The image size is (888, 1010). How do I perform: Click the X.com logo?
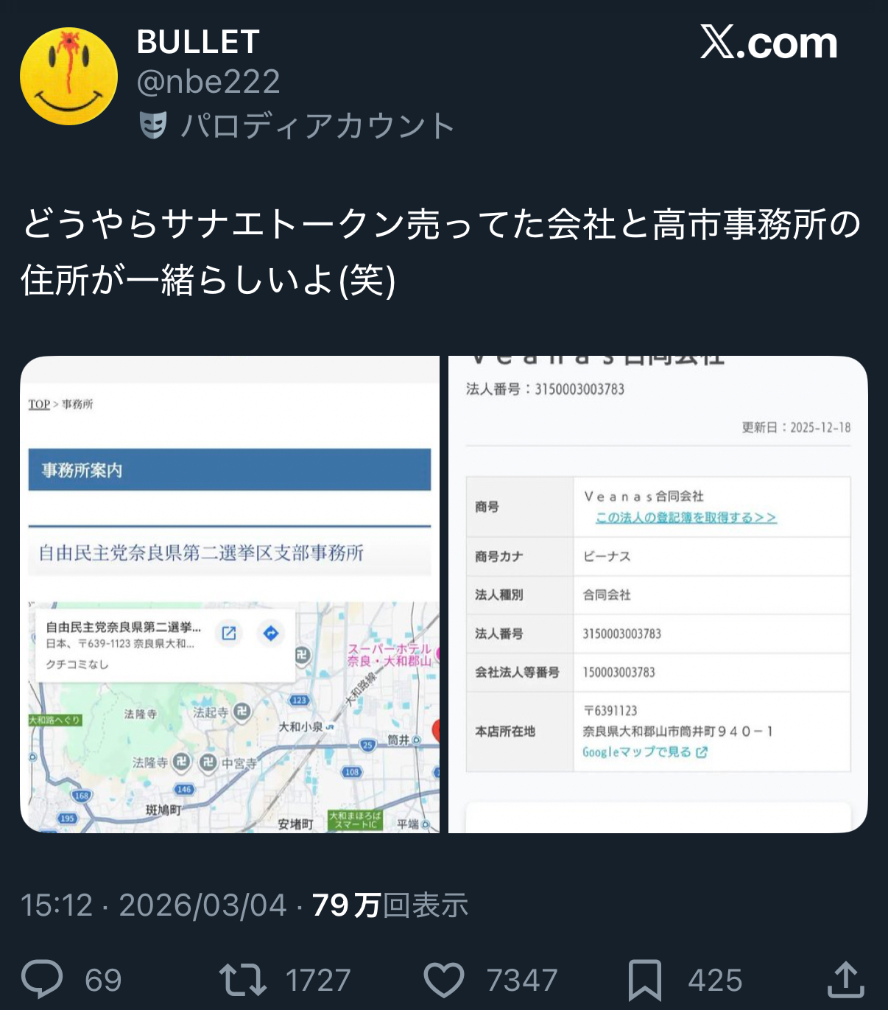pos(769,43)
